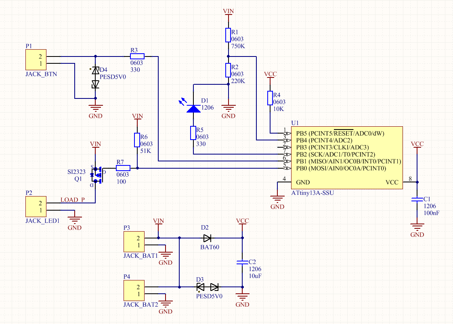
Task: Select resistor R7 near the MOSFET
Action: (123, 168)
